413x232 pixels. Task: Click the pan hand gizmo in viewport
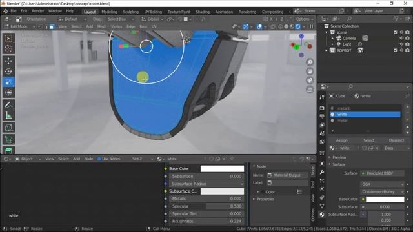[310, 72]
